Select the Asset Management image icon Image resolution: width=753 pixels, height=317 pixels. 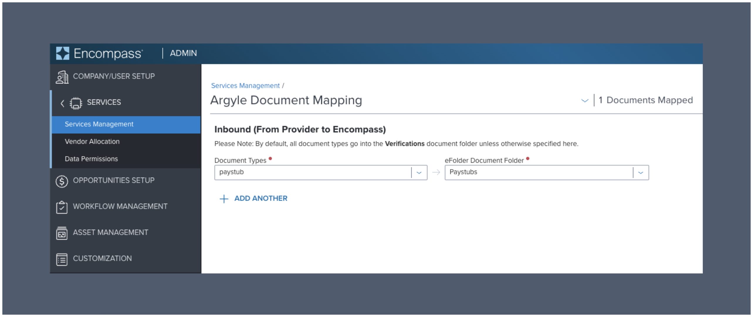tap(61, 233)
